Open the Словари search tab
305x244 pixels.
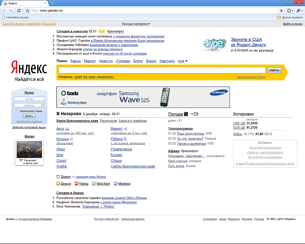pyautogui.click(x=123, y=61)
